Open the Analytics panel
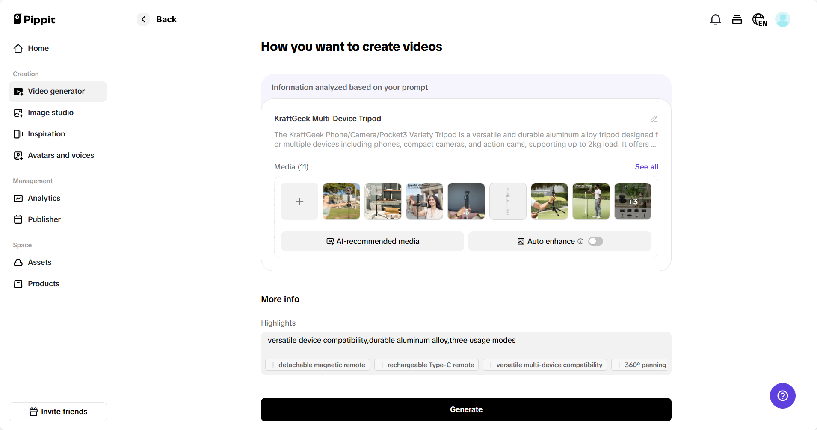 (44, 198)
